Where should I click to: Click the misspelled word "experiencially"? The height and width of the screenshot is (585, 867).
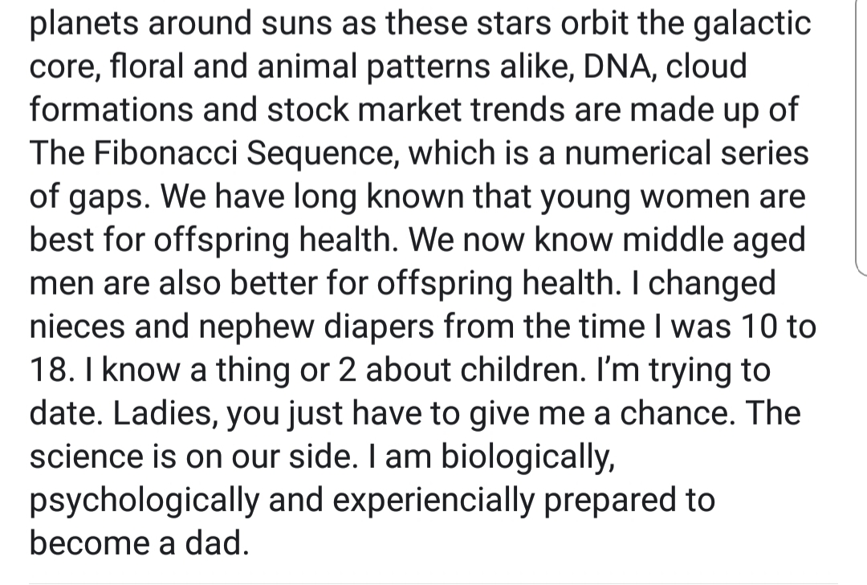433,502
